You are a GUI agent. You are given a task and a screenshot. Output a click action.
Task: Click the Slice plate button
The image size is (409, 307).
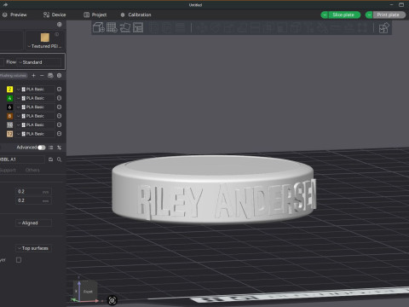pos(343,14)
